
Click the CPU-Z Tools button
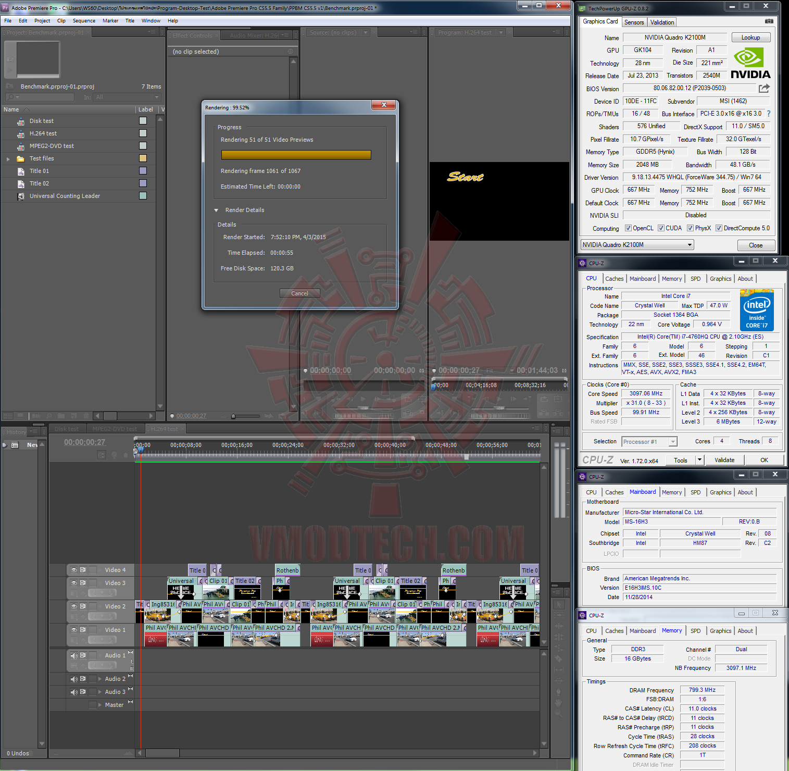click(x=681, y=460)
